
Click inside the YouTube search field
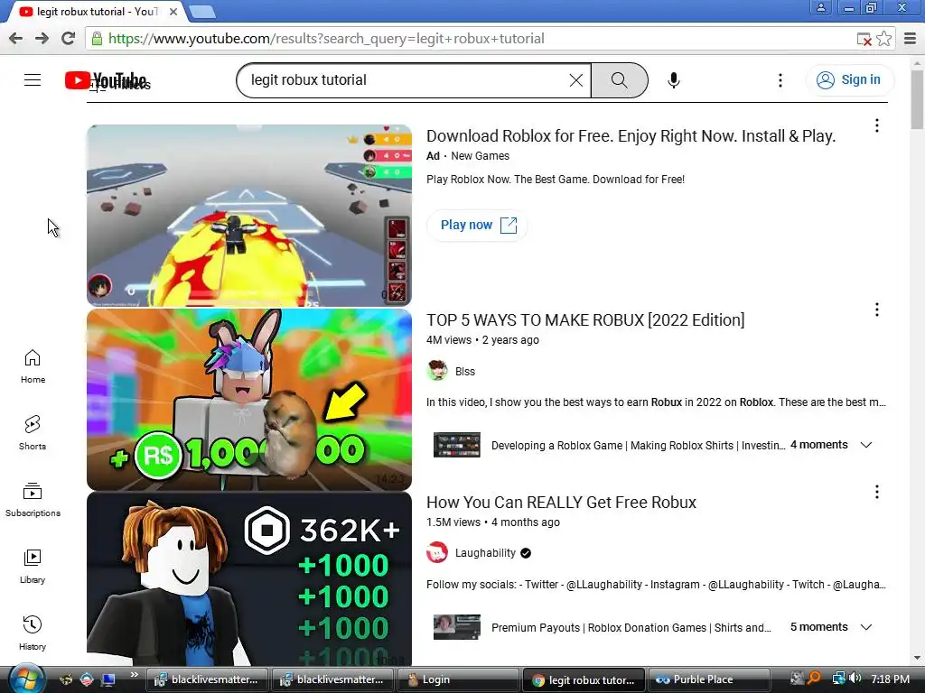click(407, 80)
